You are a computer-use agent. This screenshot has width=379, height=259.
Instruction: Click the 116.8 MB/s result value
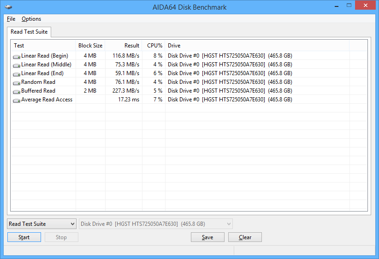pos(126,56)
